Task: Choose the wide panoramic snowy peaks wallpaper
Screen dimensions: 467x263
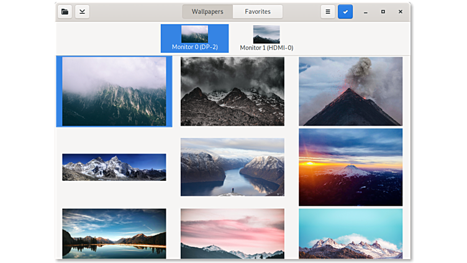Action: coord(114,167)
